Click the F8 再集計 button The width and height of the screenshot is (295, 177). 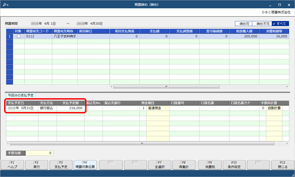(184, 165)
